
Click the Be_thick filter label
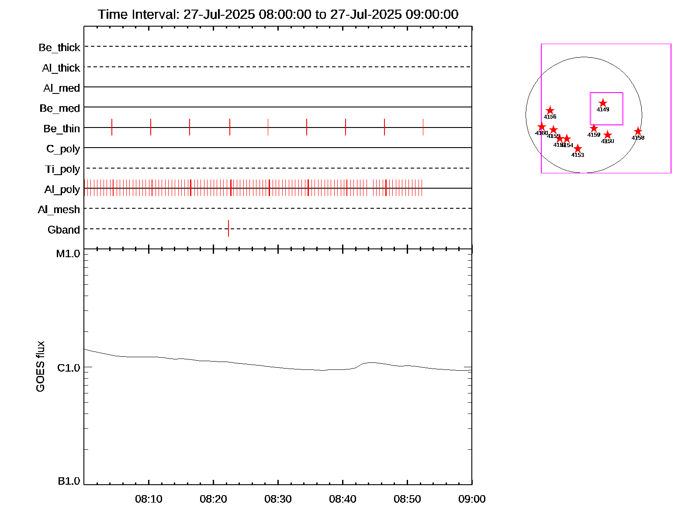click(59, 48)
